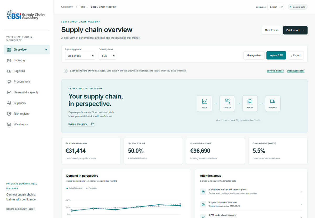
Task: Click the 14.7k chart axis label
Action: pyautogui.click(x=68, y=200)
